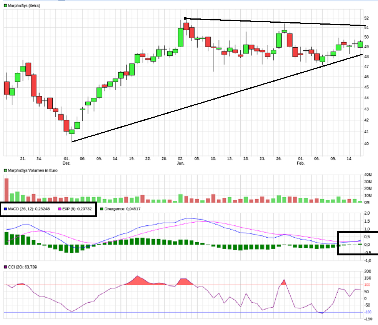Click the green MorphoSys (Xetra) legend swatch

[x=5, y=6]
